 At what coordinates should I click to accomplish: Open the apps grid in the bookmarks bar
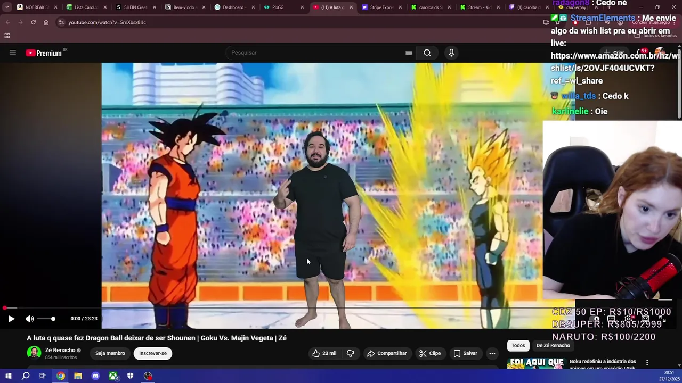pyautogui.click(x=7, y=36)
